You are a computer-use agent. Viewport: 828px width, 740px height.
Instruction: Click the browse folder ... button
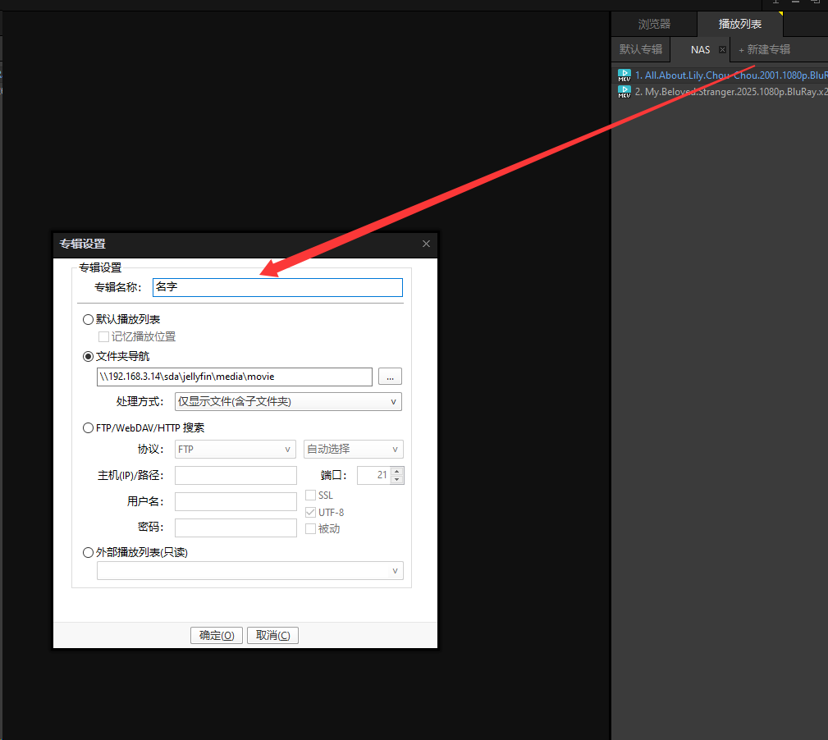pyautogui.click(x=391, y=377)
